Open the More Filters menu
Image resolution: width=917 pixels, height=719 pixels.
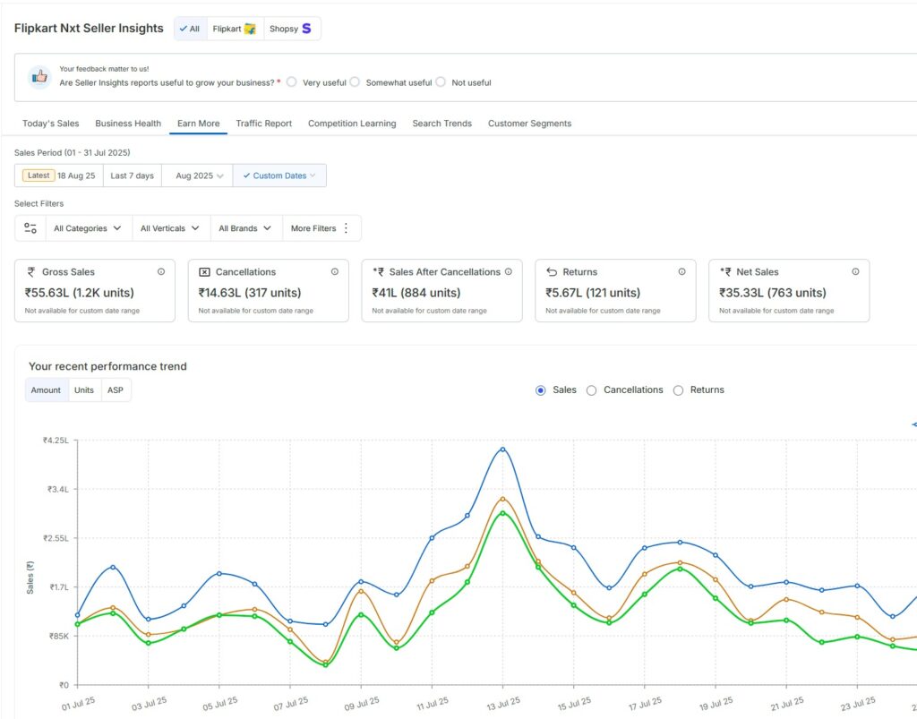(x=321, y=228)
